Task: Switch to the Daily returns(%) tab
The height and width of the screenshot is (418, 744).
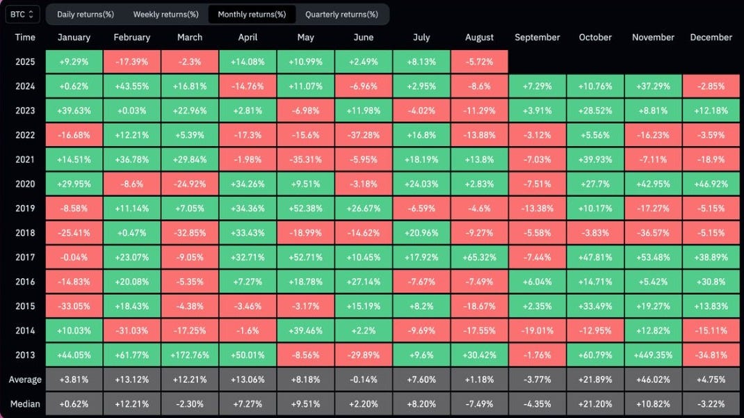Action: 85,14
